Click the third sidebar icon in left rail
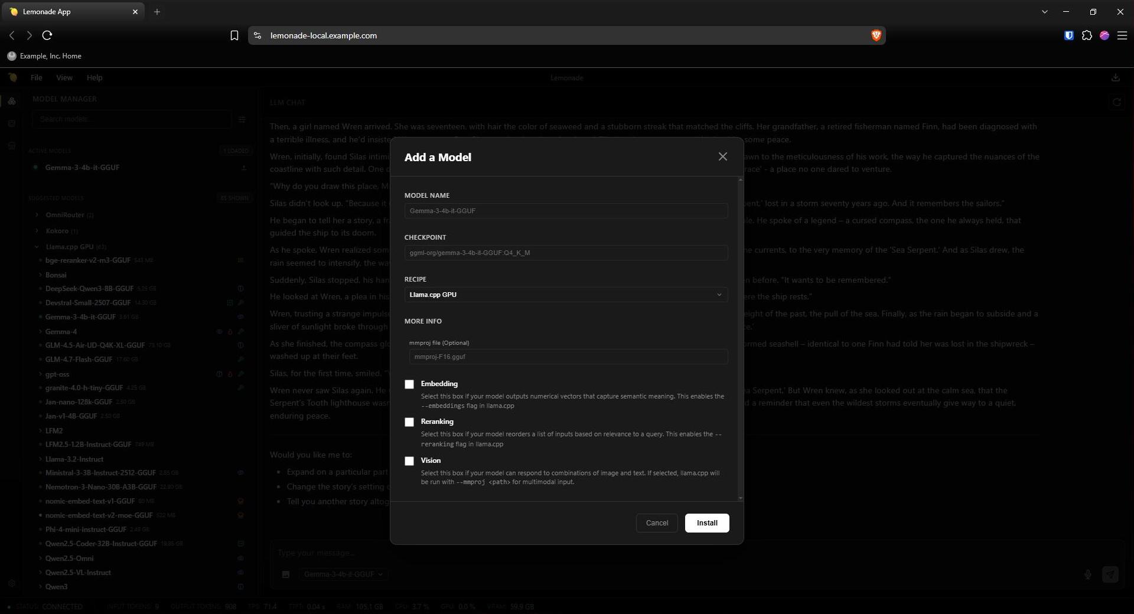1134x614 pixels. point(12,146)
